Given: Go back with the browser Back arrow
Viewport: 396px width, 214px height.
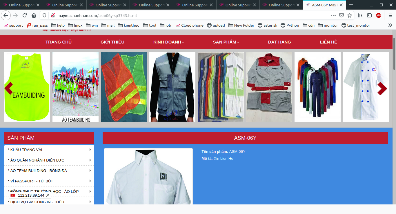Looking at the screenshot, I should 6,15.
